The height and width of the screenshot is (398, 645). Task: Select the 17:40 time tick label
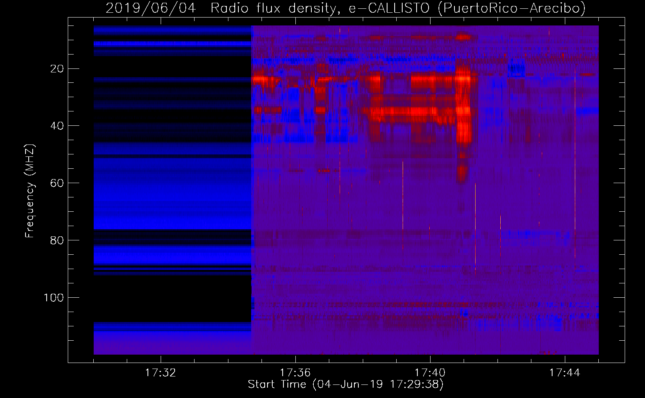(x=430, y=373)
